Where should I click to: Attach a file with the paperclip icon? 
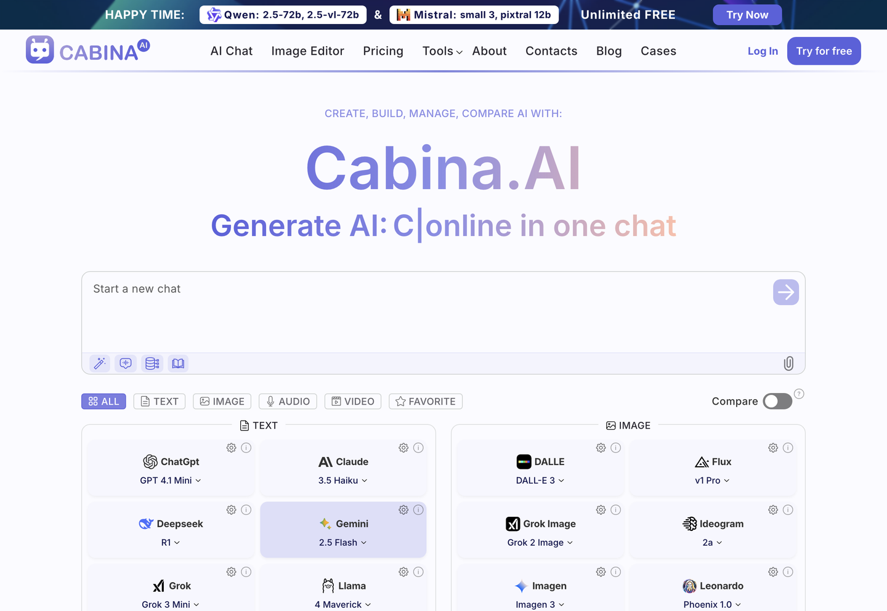[x=788, y=363]
